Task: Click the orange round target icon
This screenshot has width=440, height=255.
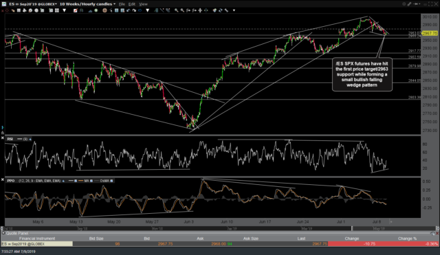Action: click(x=104, y=10)
